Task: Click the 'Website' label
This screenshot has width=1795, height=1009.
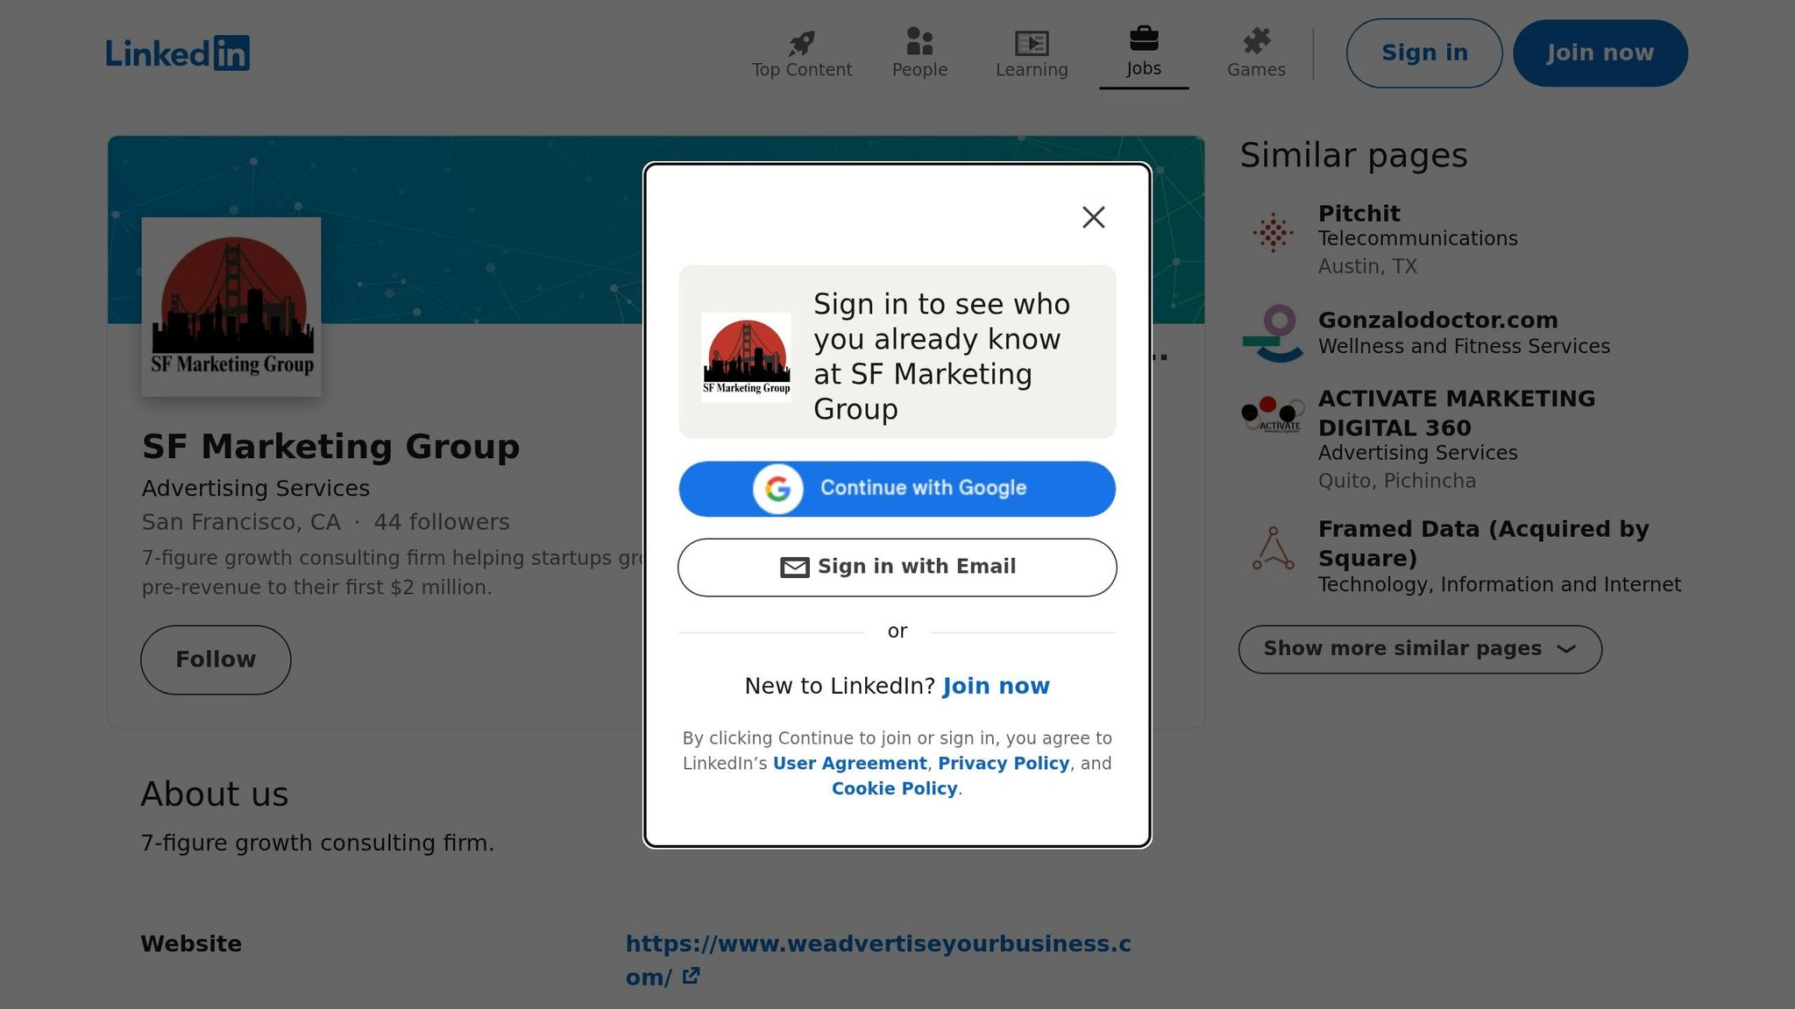Action: 191,944
